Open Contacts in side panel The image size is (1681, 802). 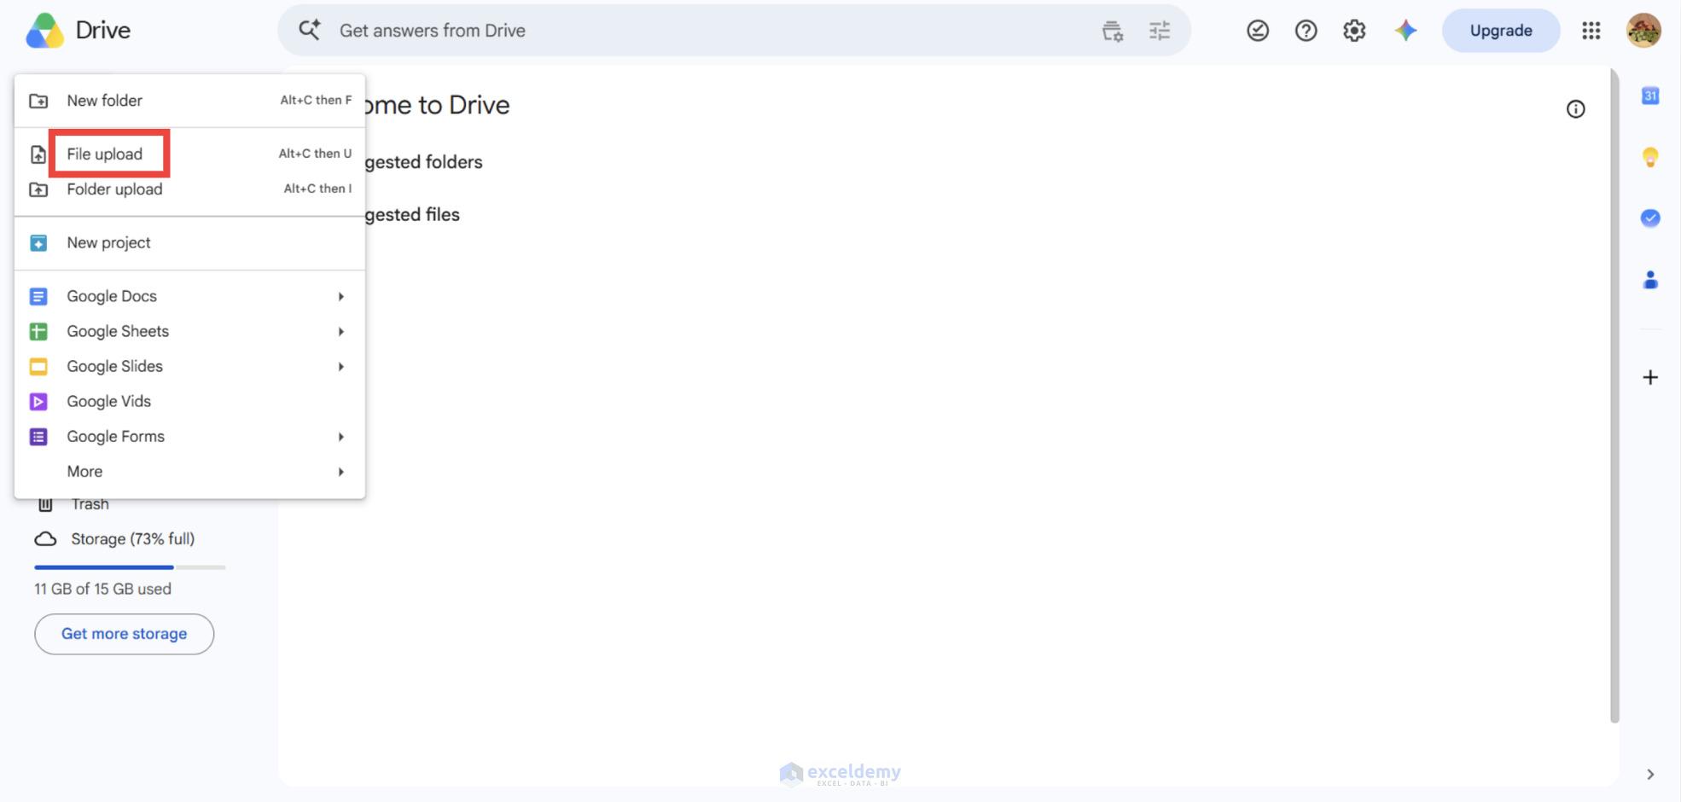[x=1650, y=280]
